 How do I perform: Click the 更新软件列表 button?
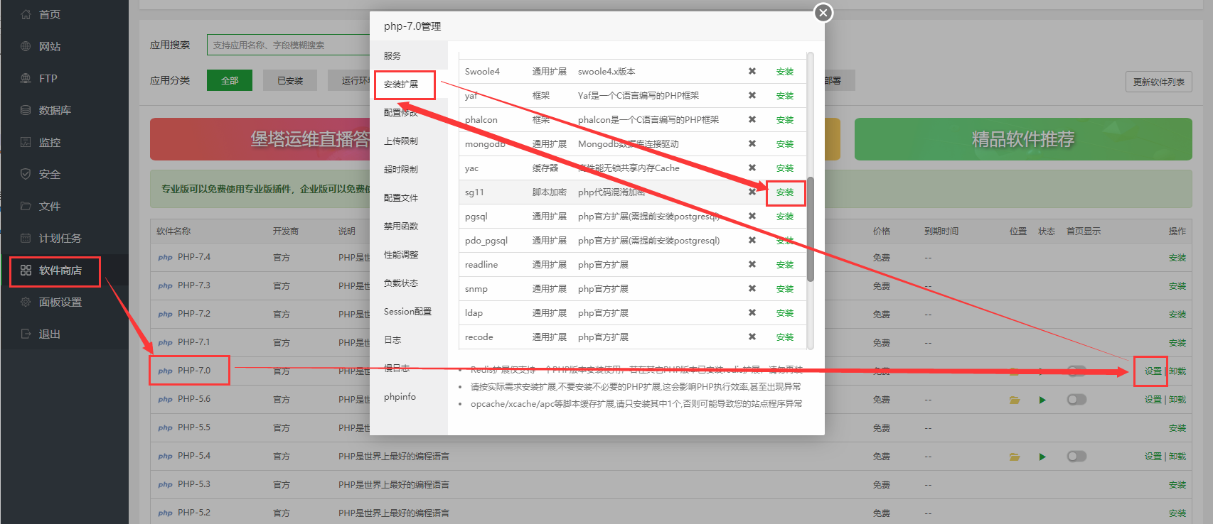pos(1158,82)
